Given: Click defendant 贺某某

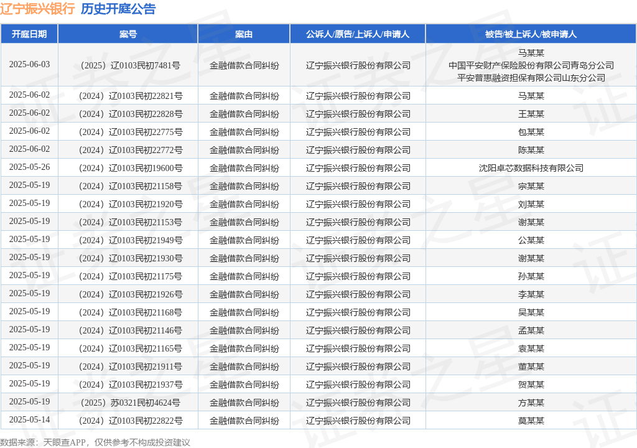Looking at the screenshot, I should coord(531,385).
